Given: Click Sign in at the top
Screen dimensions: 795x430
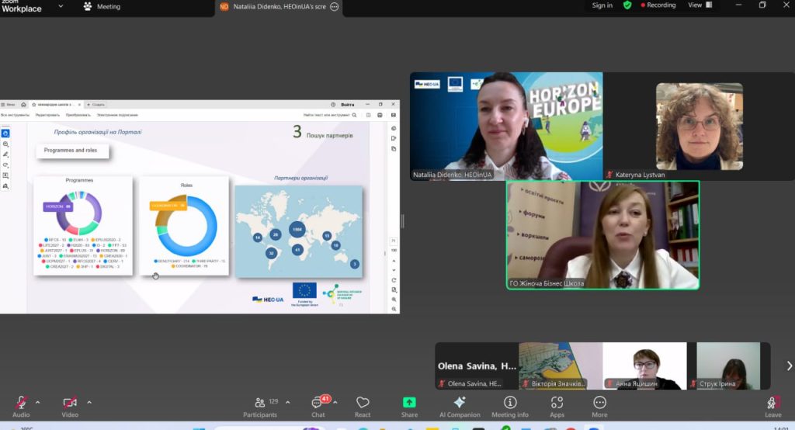Looking at the screenshot, I should [x=602, y=5].
